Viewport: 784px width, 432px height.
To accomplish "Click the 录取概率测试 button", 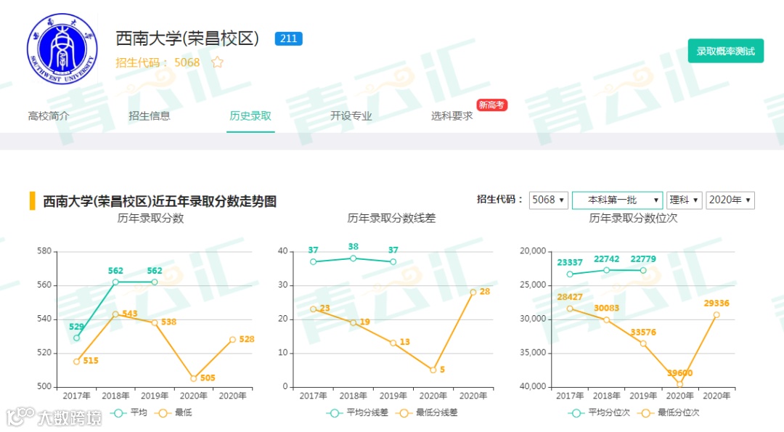I will coord(725,51).
